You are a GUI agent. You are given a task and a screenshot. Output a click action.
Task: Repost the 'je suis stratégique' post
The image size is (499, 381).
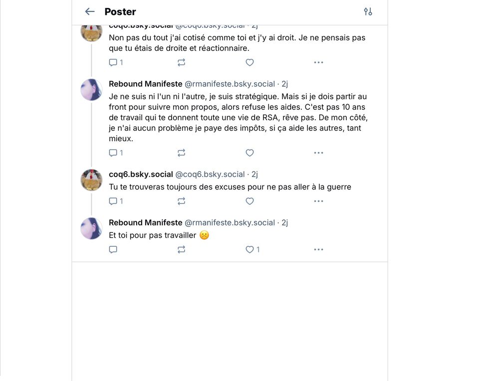(181, 153)
